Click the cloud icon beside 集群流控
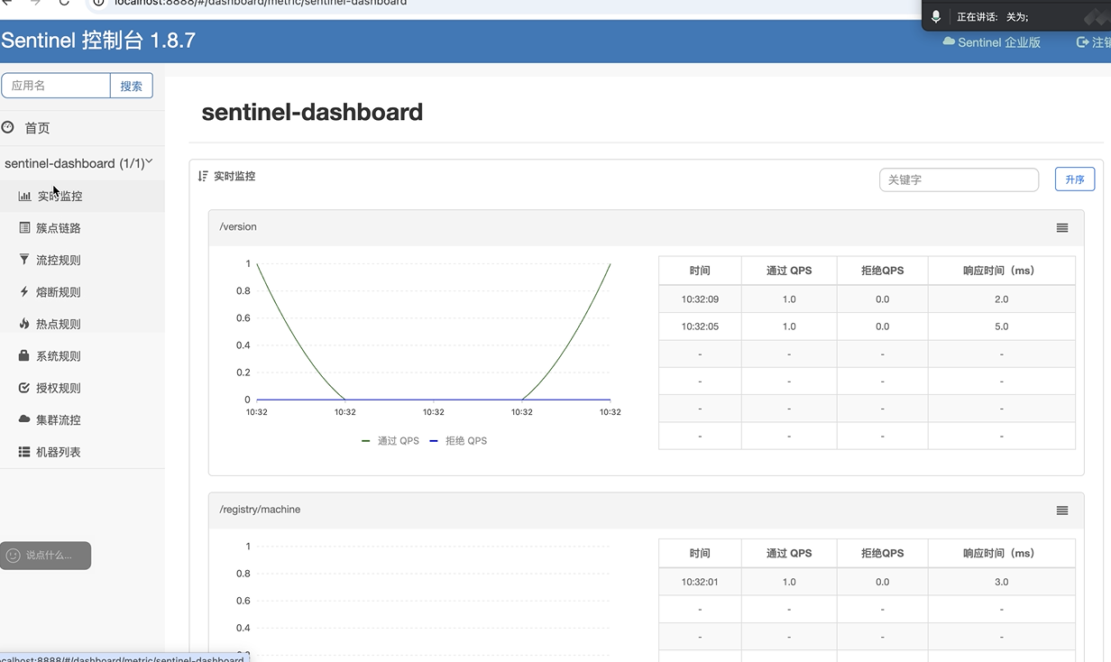This screenshot has height=662, width=1111. coord(24,419)
